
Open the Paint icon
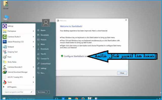pyautogui.click(x=5, y=57)
